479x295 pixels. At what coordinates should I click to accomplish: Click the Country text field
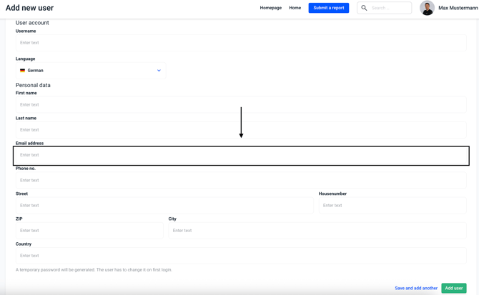tap(240, 256)
